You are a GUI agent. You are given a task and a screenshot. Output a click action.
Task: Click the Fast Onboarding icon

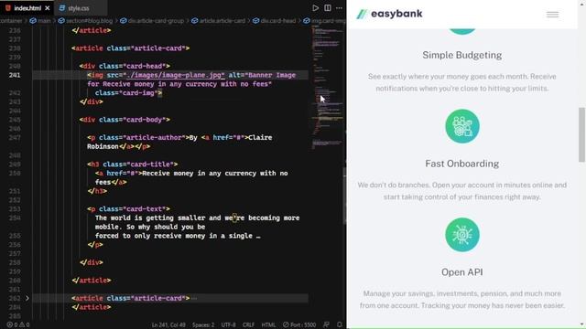pos(462,126)
